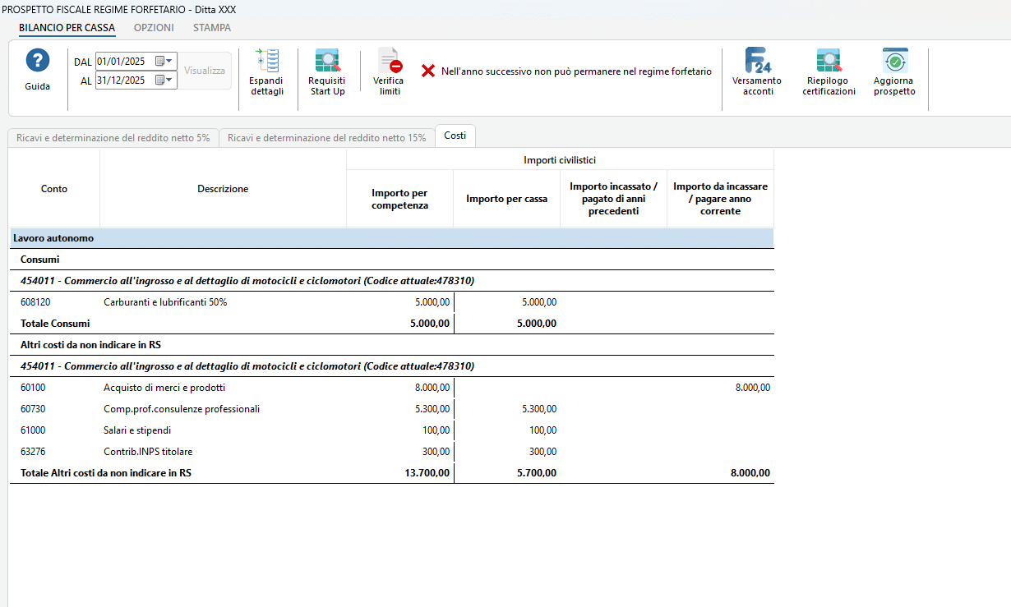Select the BILANCIO PER CASSA tab
This screenshot has width=1011, height=607.
tap(67, 27)
